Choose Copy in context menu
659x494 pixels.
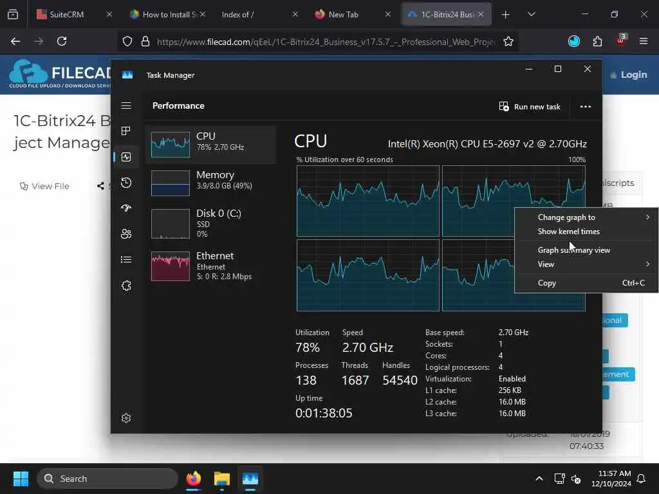click(586, 283)
